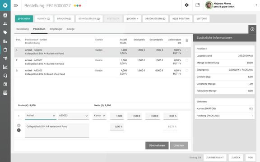Open the support headset icon in sidebar
Image resolution: width=260 pixels, height=162 pixels.
pos(5,76)
